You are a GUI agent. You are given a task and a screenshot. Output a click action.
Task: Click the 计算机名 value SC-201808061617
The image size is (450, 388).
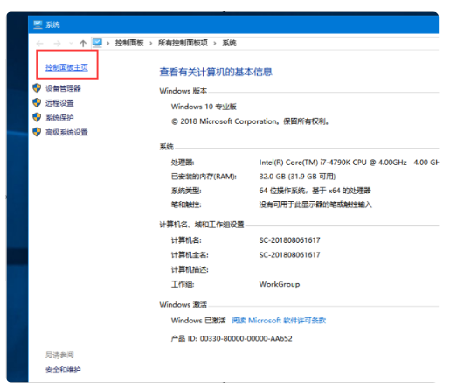290,240
